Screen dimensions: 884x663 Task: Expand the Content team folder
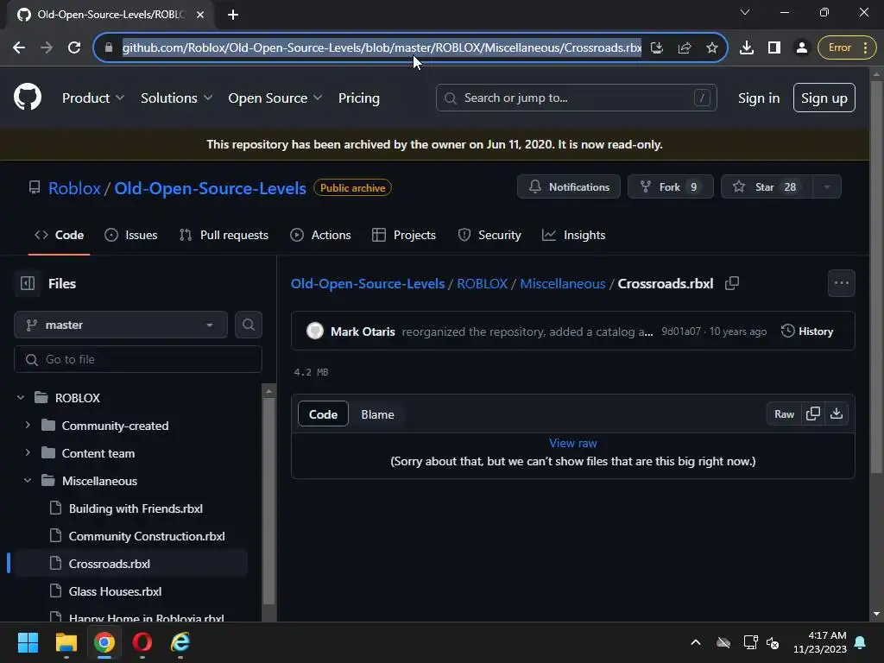(x=28, y=452)
